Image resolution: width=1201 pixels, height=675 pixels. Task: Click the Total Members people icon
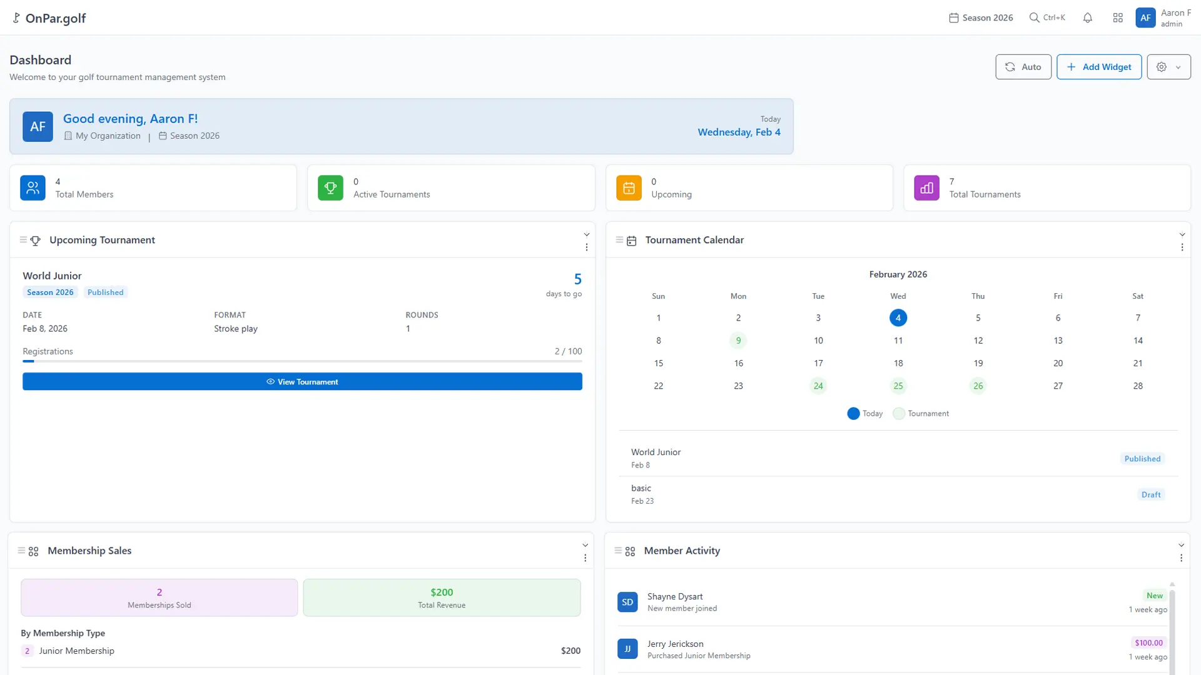(x=33, y=187)
